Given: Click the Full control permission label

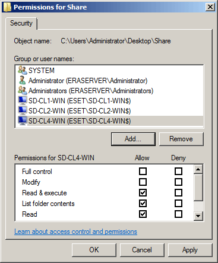Looking at the screenshot, I should pos(37,172).
